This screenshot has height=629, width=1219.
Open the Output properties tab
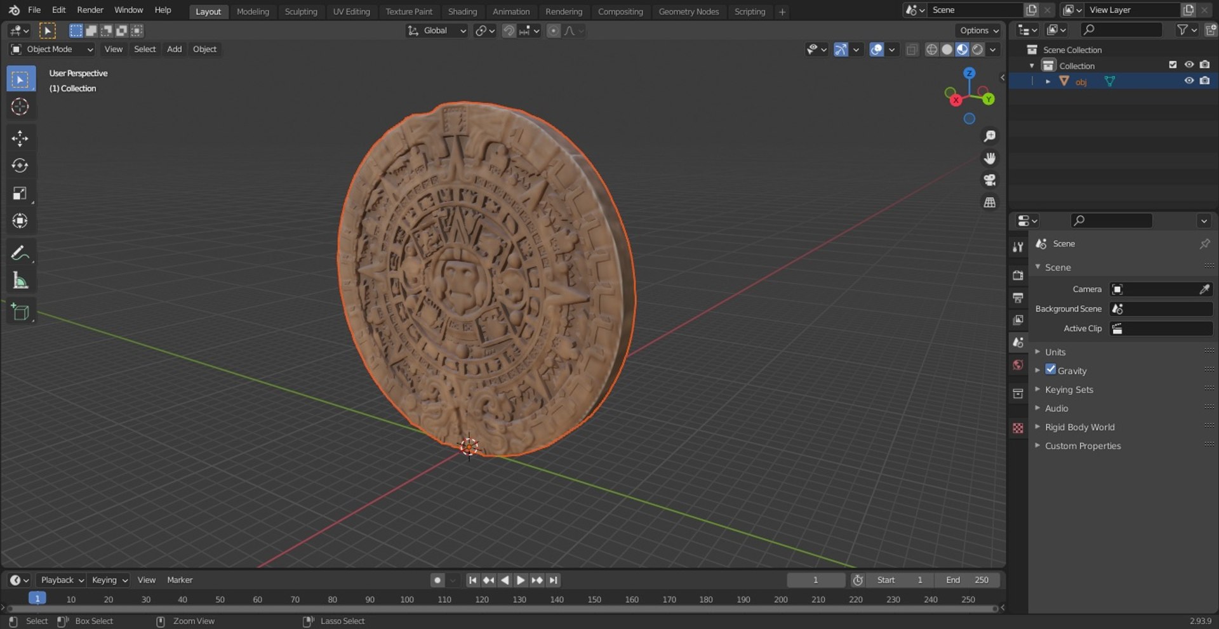1018,298
